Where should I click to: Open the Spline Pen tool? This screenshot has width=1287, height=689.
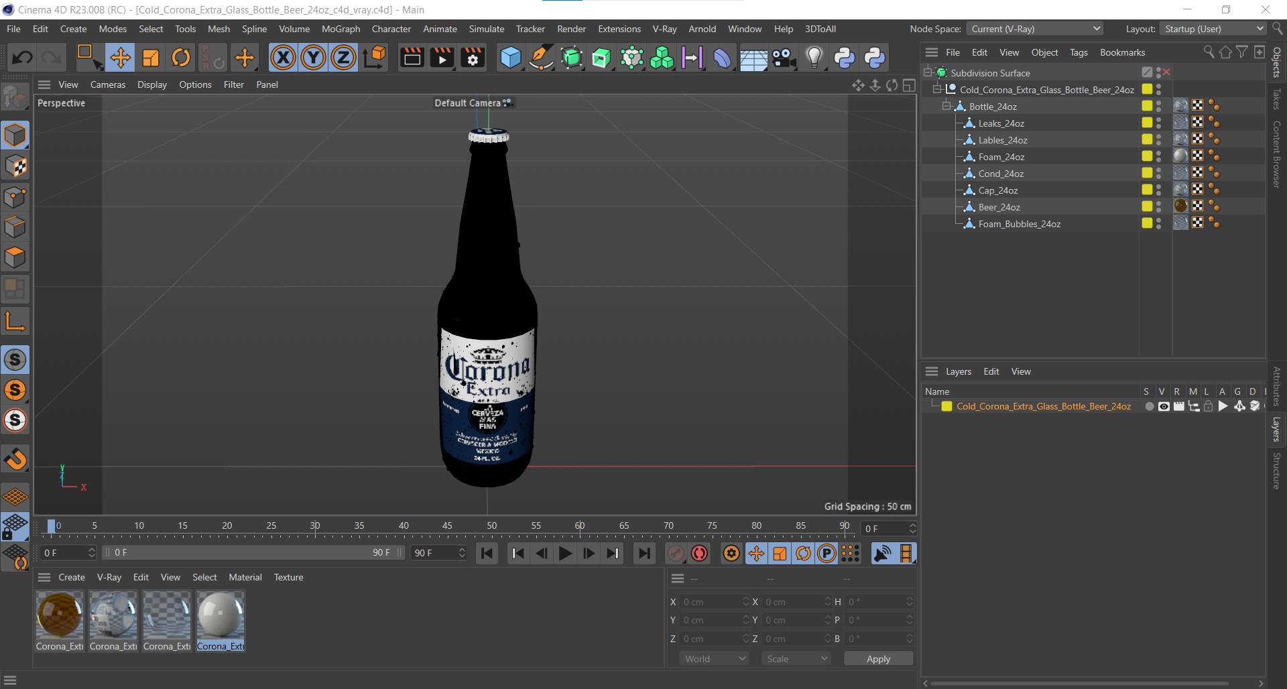(x=541, y=58)
